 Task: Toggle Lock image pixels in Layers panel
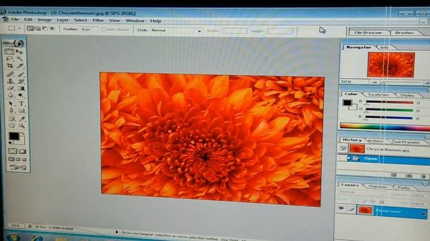(x=364, y=201)
